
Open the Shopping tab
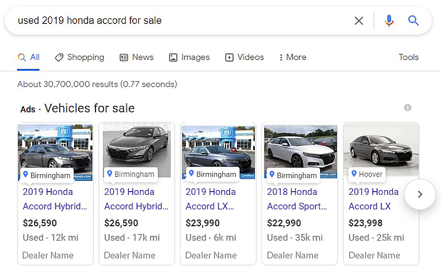[x=79, y=57]
